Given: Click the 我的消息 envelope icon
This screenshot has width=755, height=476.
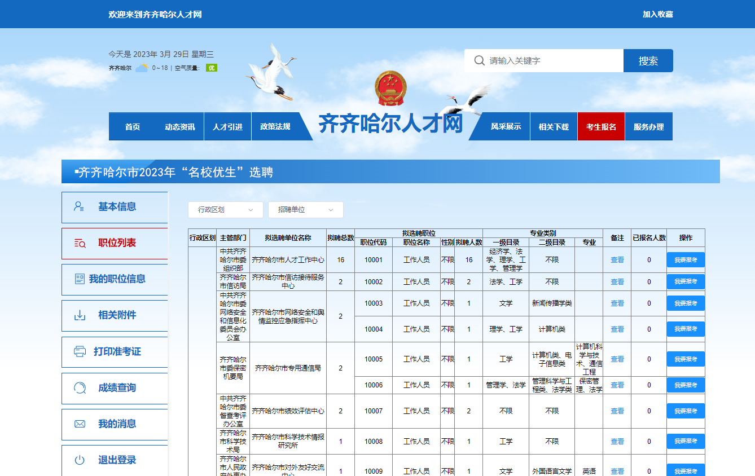Looking at the screenshot, I should pyautogui.click(x=80, y=424).
